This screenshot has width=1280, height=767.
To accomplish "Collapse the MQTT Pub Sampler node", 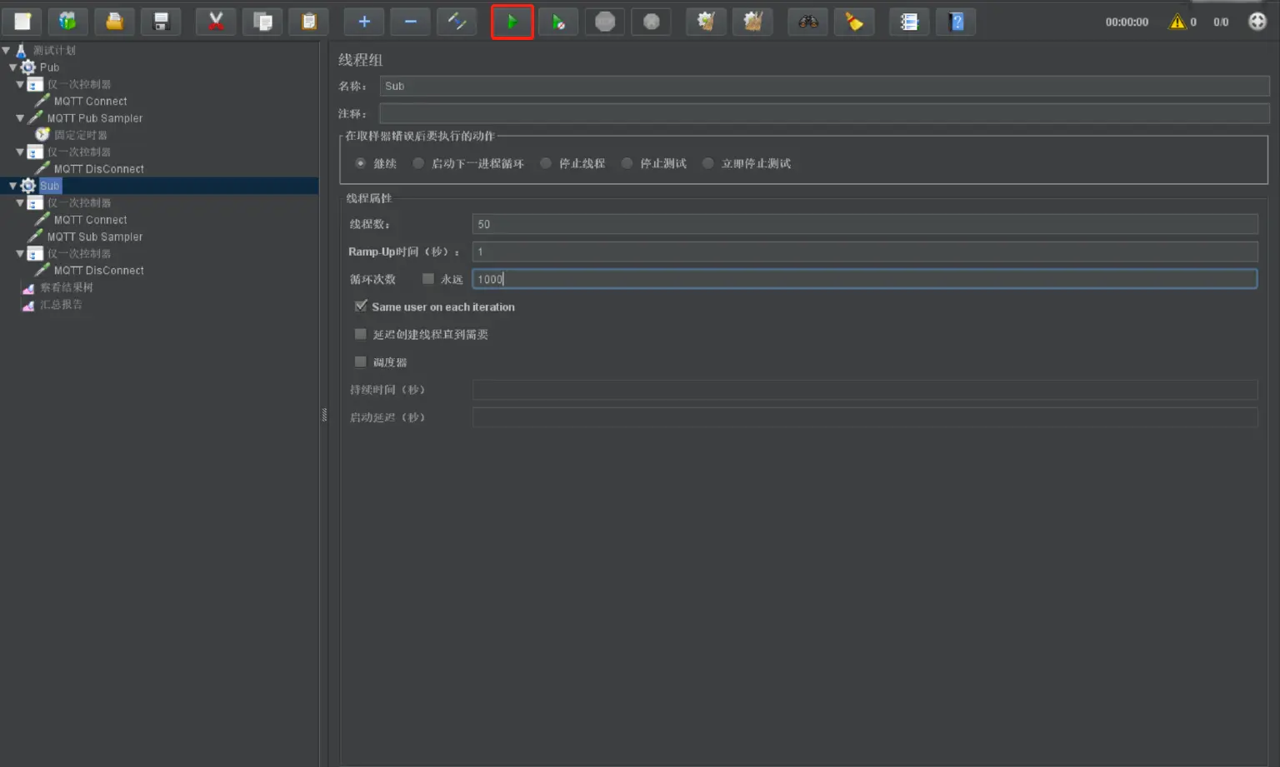I will [x=20, y=118].
